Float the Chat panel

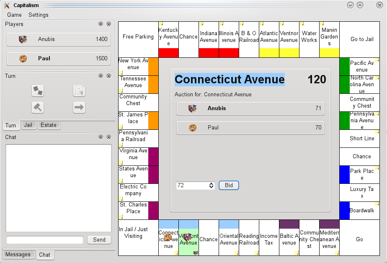tap(101, 137)
